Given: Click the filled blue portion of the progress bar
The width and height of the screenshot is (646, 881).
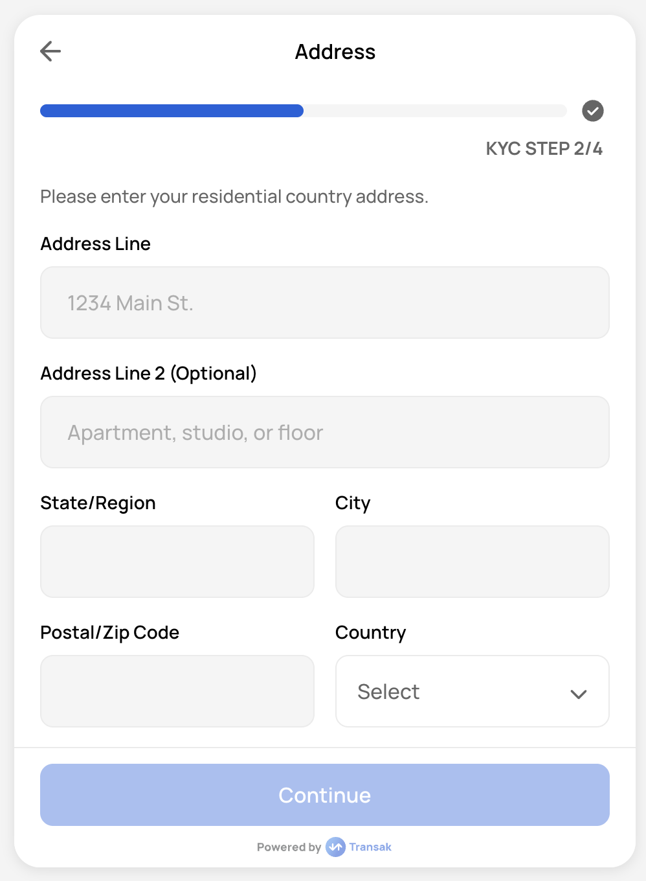Looking at the screenshot, I should pyautogui.click(x=172, y=111).
